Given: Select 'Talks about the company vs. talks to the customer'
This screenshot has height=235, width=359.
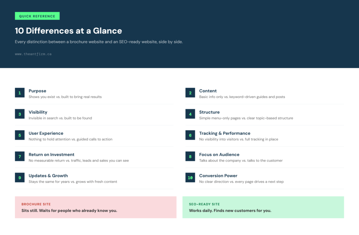Looking at the screenshot, I should (x=241, y=161).
